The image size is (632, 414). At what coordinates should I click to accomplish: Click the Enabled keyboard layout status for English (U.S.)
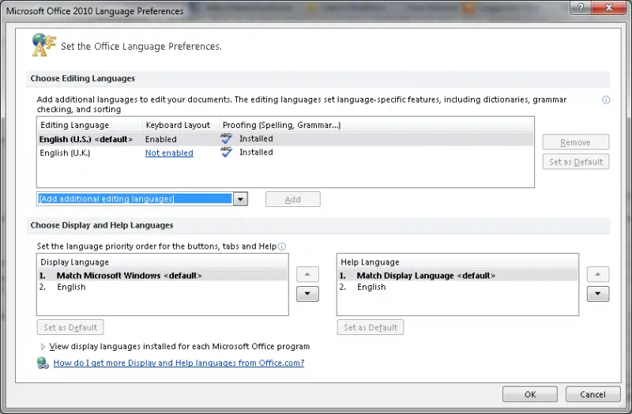coord(161,139)
